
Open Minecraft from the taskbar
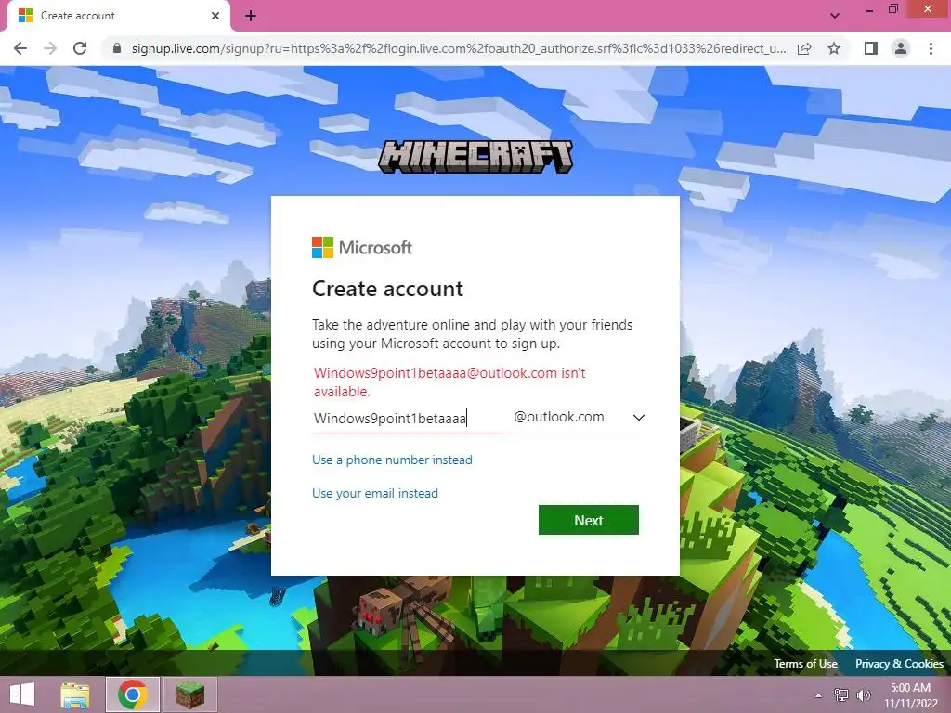click(x=189, y=694)
